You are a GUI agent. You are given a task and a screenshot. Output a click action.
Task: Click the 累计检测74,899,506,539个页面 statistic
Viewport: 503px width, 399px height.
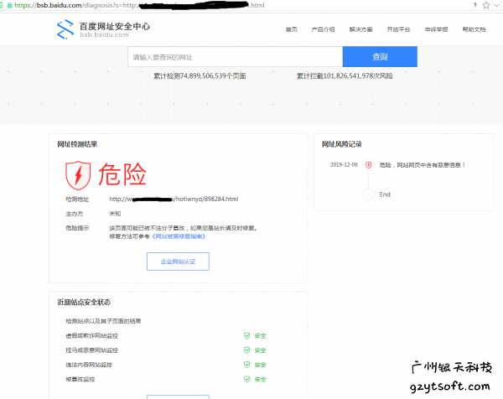[x=200, y=76]
